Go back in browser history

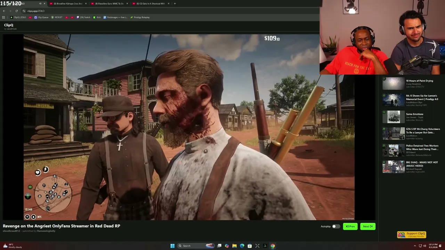pos(4,11)
